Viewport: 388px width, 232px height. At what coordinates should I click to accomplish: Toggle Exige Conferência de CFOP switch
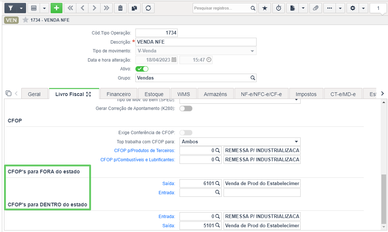coord(186,133)
